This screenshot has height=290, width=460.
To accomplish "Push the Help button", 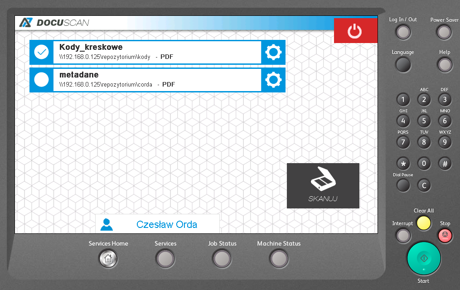I will 445,65.
